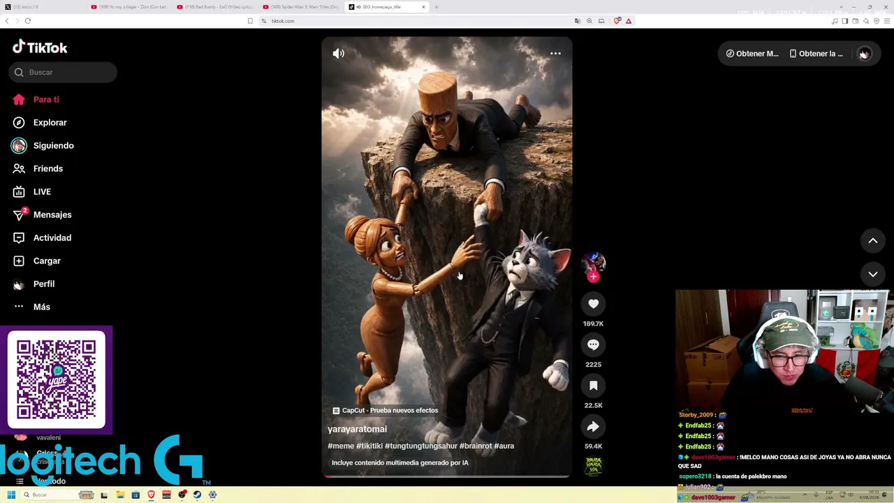Open the #tikitiki hashtag
Viewport: 894px width, 503px height.
[x=369, y=446]
